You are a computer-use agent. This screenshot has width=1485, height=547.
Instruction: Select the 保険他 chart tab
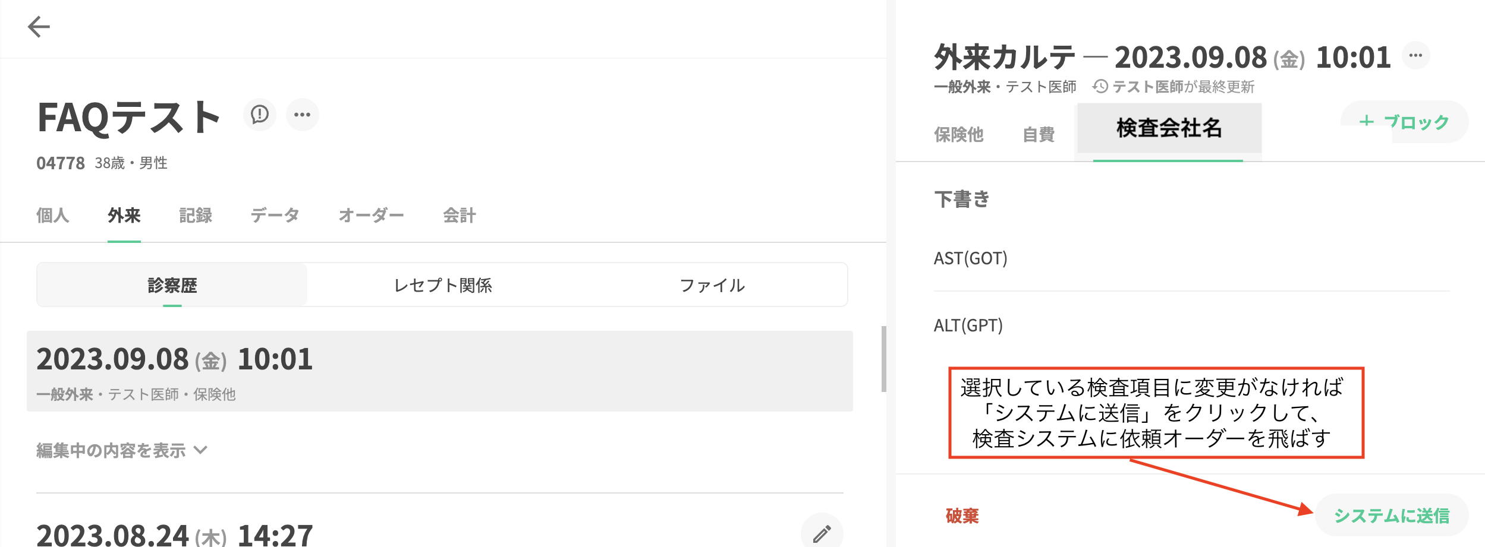pos(958,134)
